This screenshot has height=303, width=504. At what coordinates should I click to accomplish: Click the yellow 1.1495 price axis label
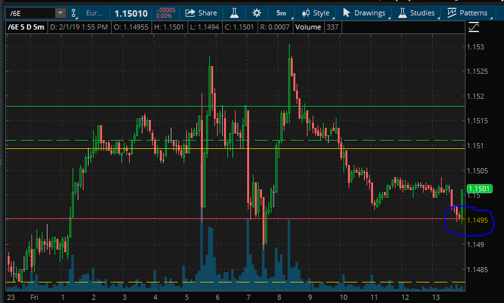click(477, 220)
